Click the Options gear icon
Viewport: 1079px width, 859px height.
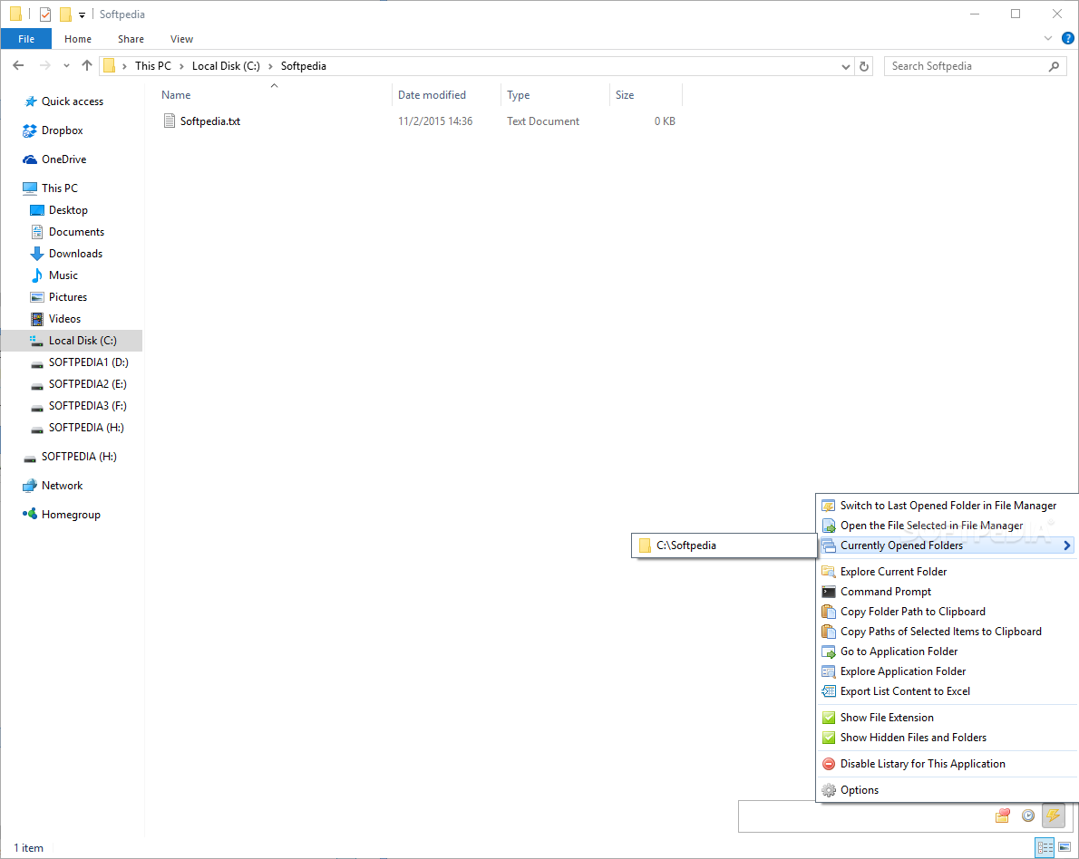click(x=829, y=790)
